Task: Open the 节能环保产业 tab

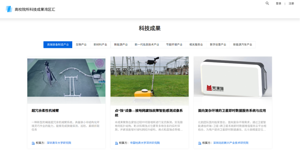Action: [x=174, y=45]
